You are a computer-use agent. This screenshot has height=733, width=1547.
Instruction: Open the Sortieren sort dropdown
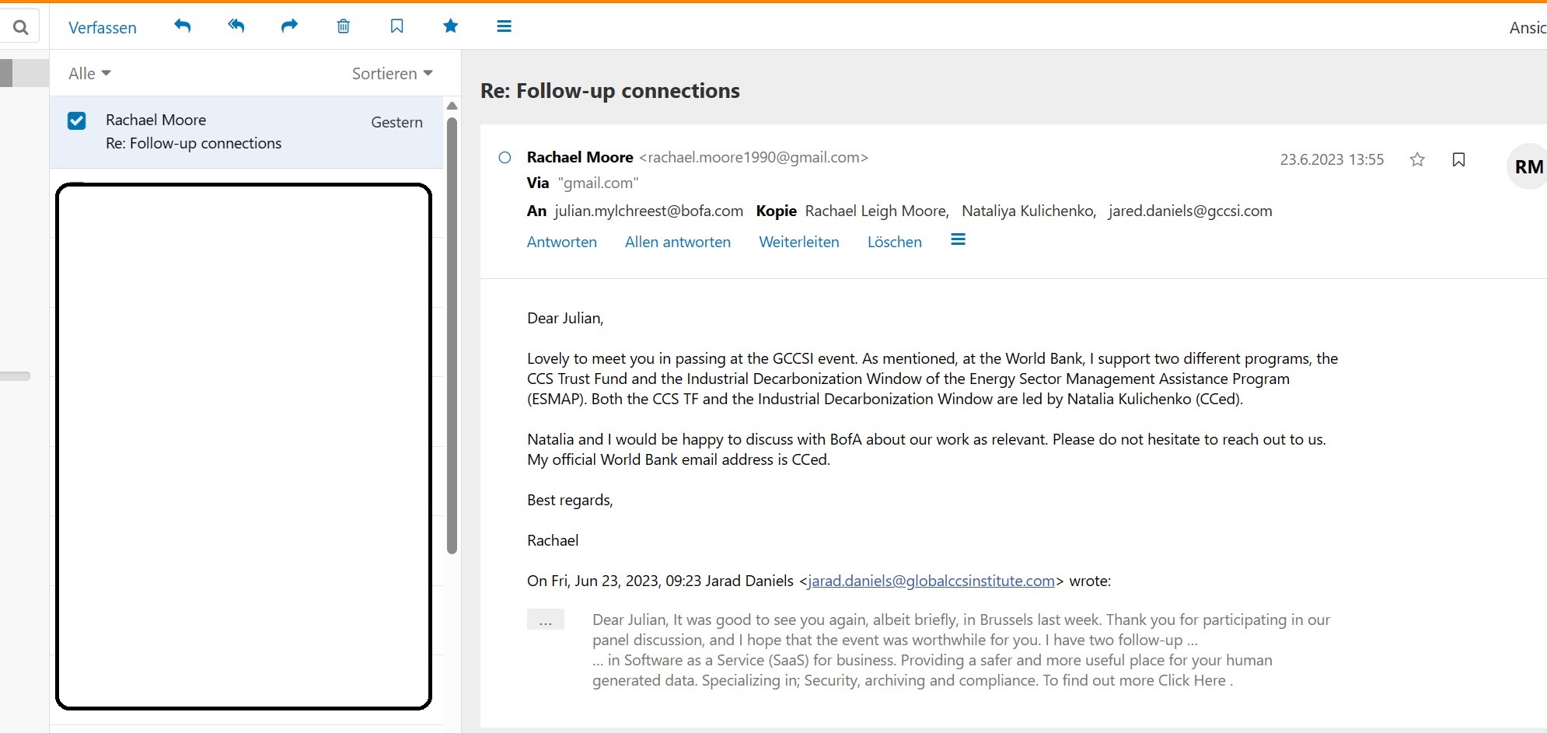pyautogui.click(x=392, y=73)
